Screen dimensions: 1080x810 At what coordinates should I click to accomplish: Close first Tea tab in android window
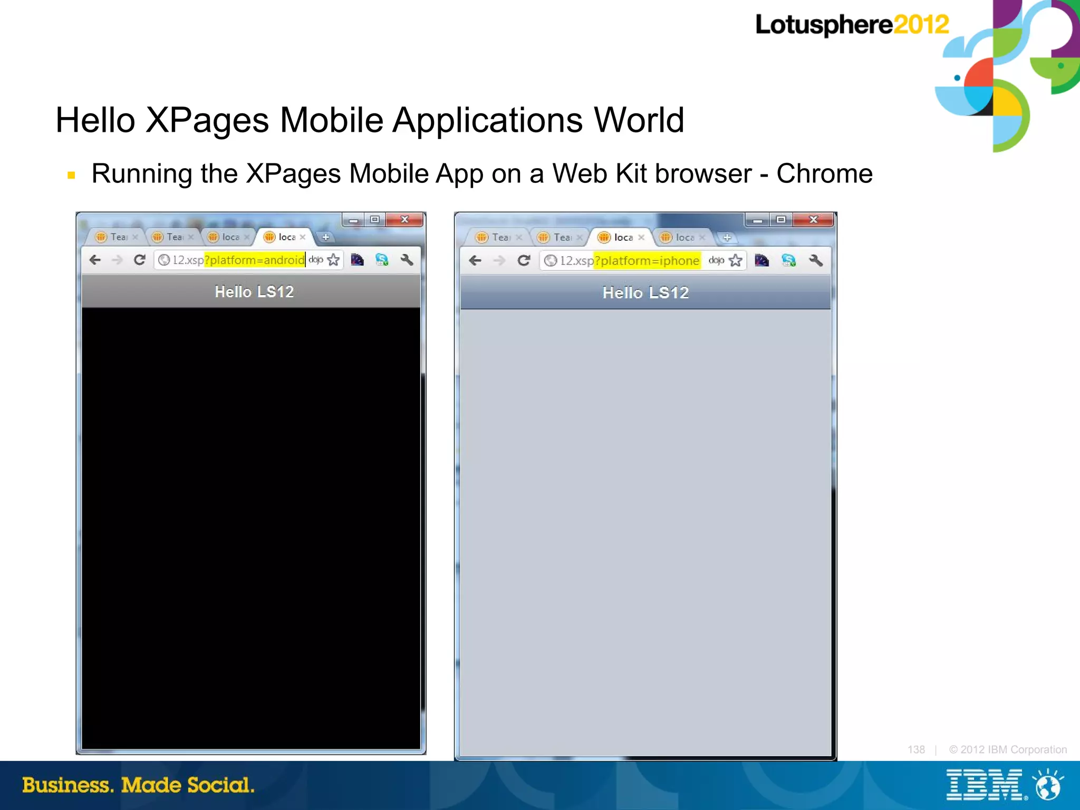point(135,237)
